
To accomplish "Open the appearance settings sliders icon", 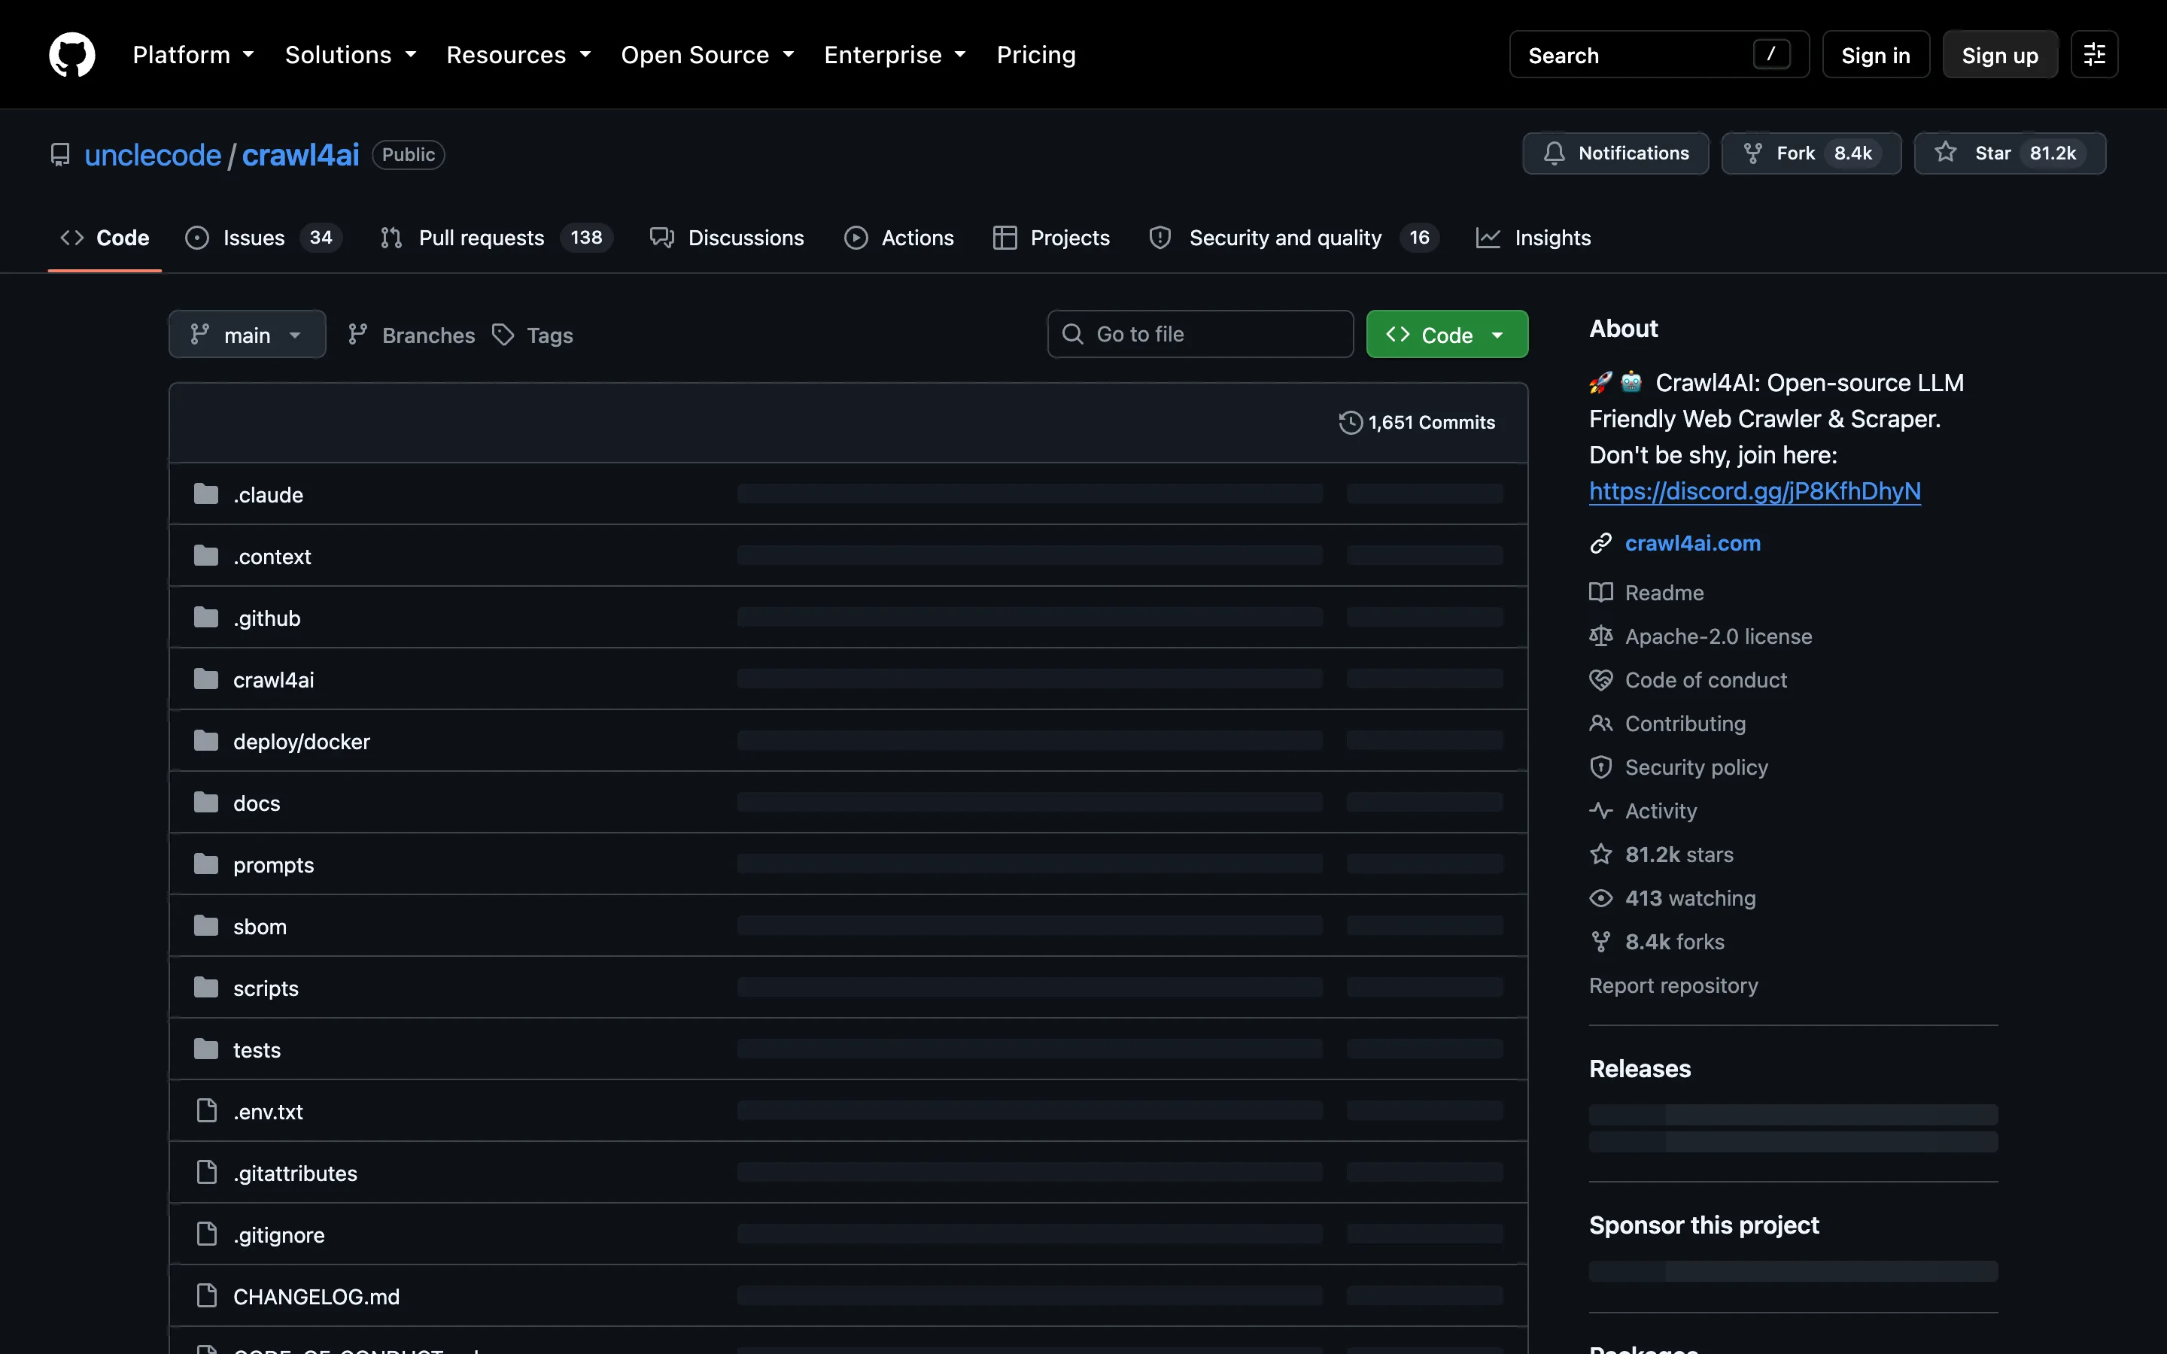I will tap(2093, 55).
